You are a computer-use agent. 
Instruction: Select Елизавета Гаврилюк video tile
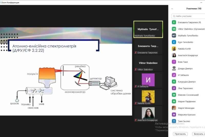click(148, 46)
